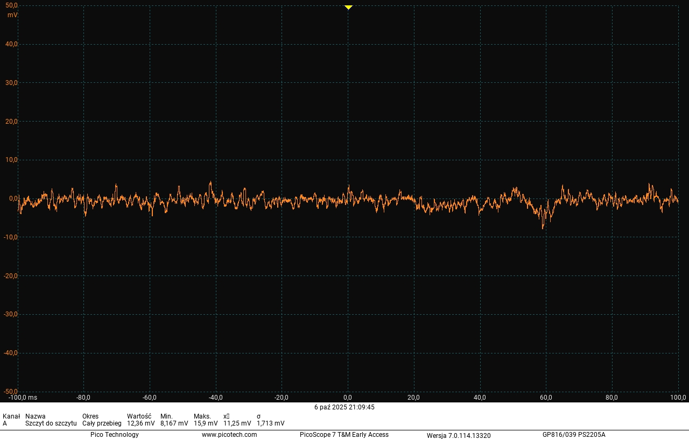Click the deep negative dip in waveform
This screenshot has height=439, width=689.
pos(543,226)
